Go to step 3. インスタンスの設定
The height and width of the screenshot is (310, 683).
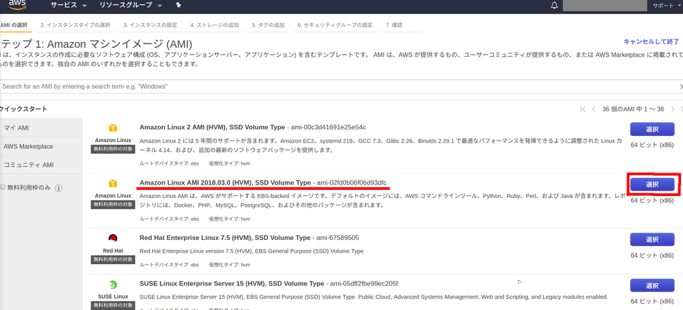[150, 25]
